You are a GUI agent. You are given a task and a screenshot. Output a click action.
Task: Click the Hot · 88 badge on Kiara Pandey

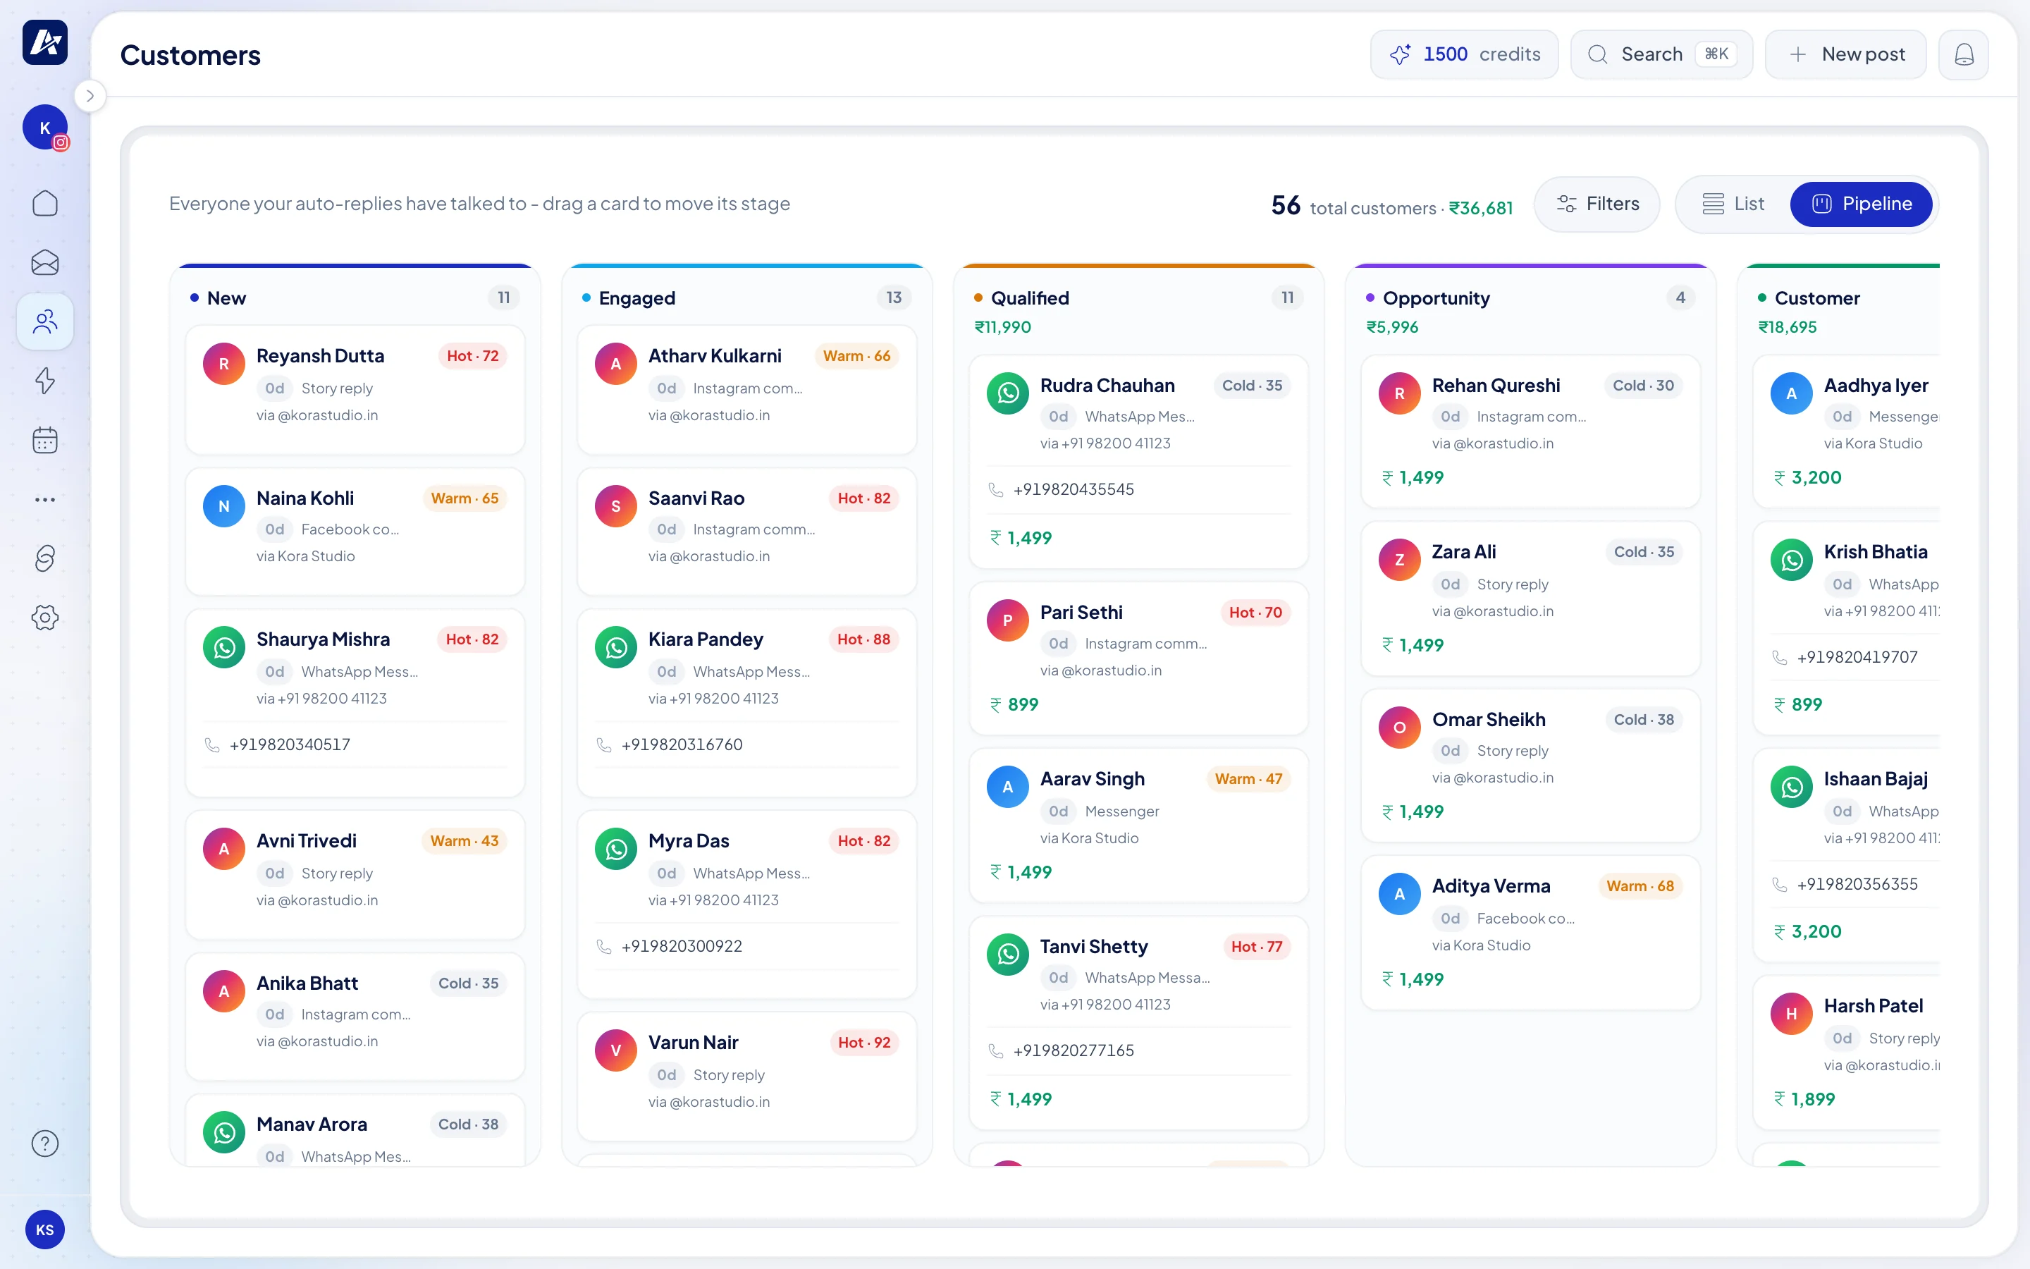coord(863,639)
